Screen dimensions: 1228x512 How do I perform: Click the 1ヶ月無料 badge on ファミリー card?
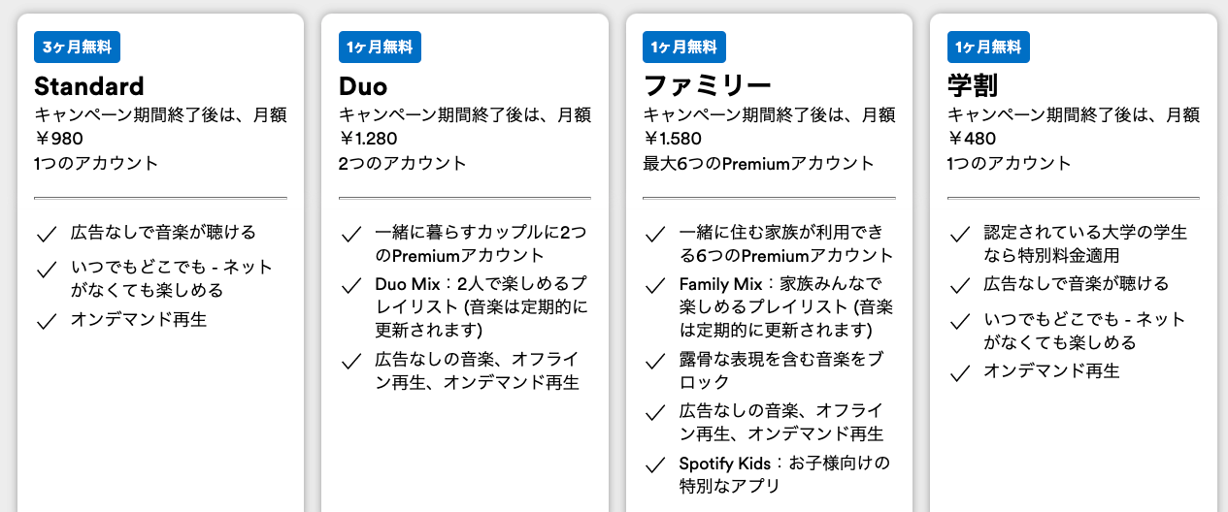tap(684, 47)
